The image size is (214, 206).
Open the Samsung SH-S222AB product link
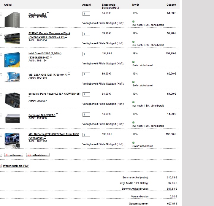tap(42, 115)
